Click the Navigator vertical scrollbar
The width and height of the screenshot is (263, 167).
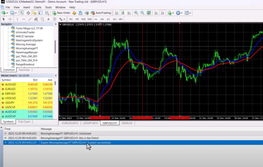[55, 46]
